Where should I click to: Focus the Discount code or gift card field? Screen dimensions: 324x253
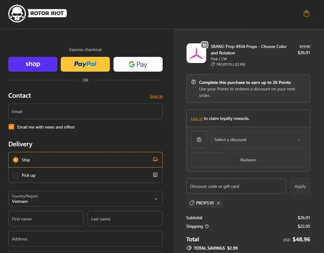tap(236, 186)
